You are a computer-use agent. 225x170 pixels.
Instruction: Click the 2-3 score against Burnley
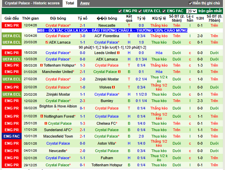pyautogui.click(x=82, y=101)
